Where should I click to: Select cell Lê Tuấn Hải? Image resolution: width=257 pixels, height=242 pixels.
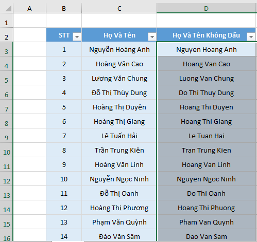119,136
